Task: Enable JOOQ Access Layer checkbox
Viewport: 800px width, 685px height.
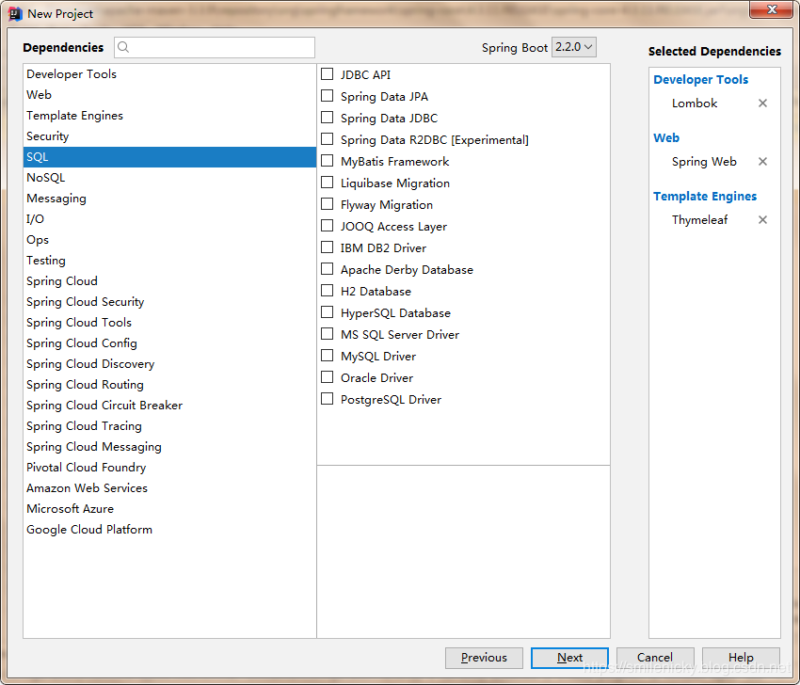Action: [327, 226]
